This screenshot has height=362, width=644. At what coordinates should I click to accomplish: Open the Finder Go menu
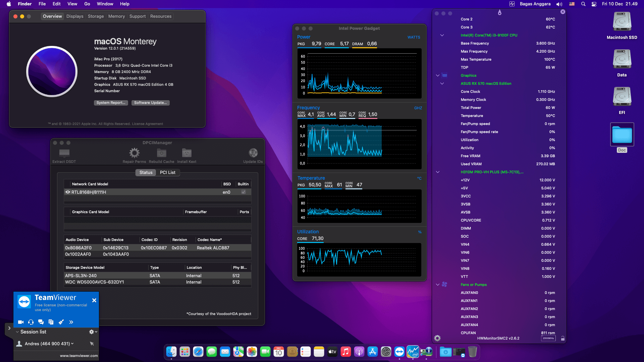87,4
